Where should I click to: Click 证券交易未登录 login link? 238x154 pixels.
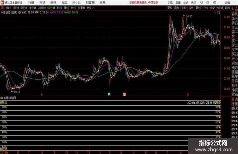pyautogui.click(x=138, y=3)
